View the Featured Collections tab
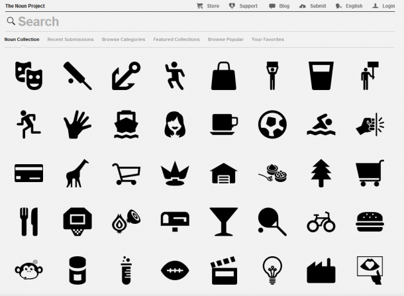404x296 pixels. pos(176,40)
